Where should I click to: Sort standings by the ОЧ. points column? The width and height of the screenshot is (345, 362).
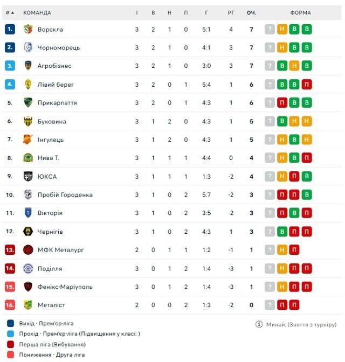tap(251, 12)
